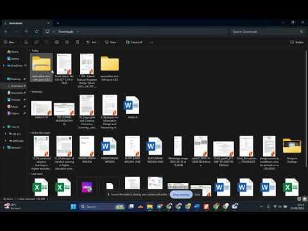Click the Delete trash icon in toolbar
Screen dimensions: 308x231
point(77,42)
